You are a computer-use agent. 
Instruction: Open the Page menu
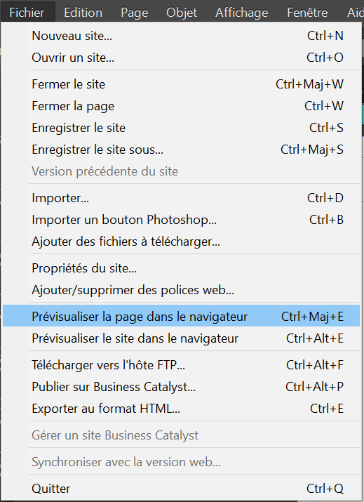135,13
